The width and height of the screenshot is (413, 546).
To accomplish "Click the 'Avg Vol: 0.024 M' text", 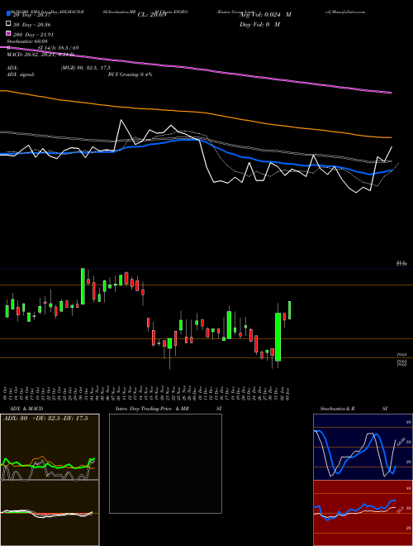I will [x=265, y=15].
